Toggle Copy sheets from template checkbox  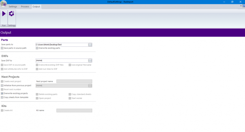(2, 97)
